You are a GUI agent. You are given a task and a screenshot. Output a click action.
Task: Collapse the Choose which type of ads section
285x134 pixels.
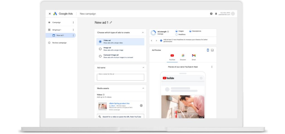pyautogui.click(x=143, y=32)
